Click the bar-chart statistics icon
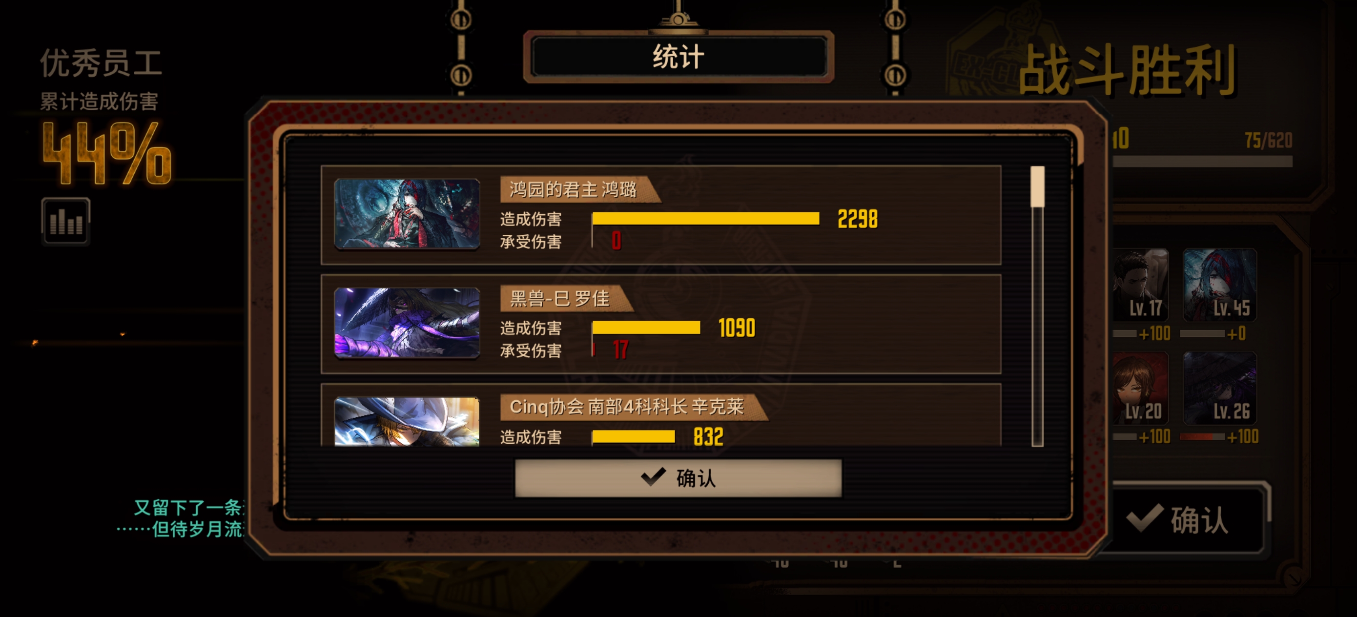1357x617 pixels. click(x=66, y=221)
